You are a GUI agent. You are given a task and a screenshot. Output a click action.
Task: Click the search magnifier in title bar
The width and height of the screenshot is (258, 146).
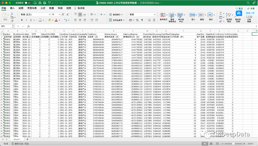pos(248,3)
